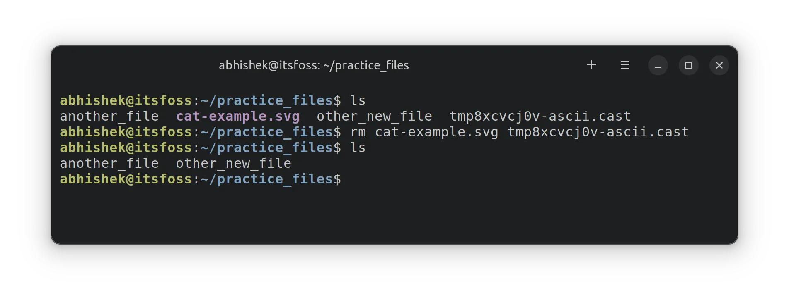Select another_file in the first ls listing
Viewport: 789px width, 300px height.
pyautogui.click(x=109, y=116)
